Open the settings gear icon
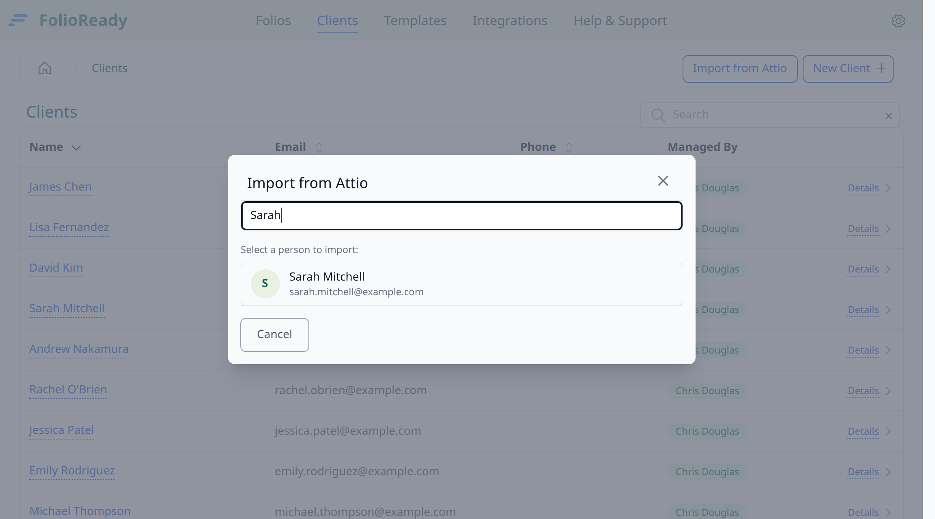The width and height of the screenshot is (935, 519). 898,21
